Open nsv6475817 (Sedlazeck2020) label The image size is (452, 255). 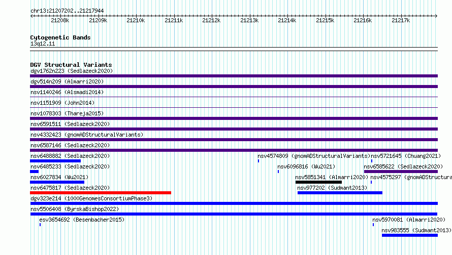(70, 188)
